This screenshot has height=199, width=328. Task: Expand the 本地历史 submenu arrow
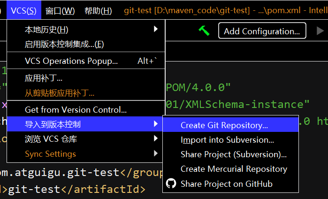156,30
